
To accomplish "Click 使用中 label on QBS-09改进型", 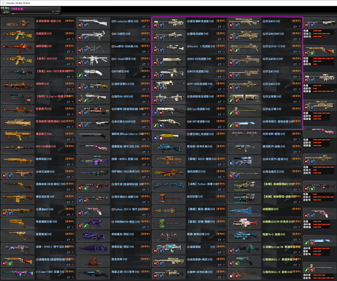I will point(221,59).
